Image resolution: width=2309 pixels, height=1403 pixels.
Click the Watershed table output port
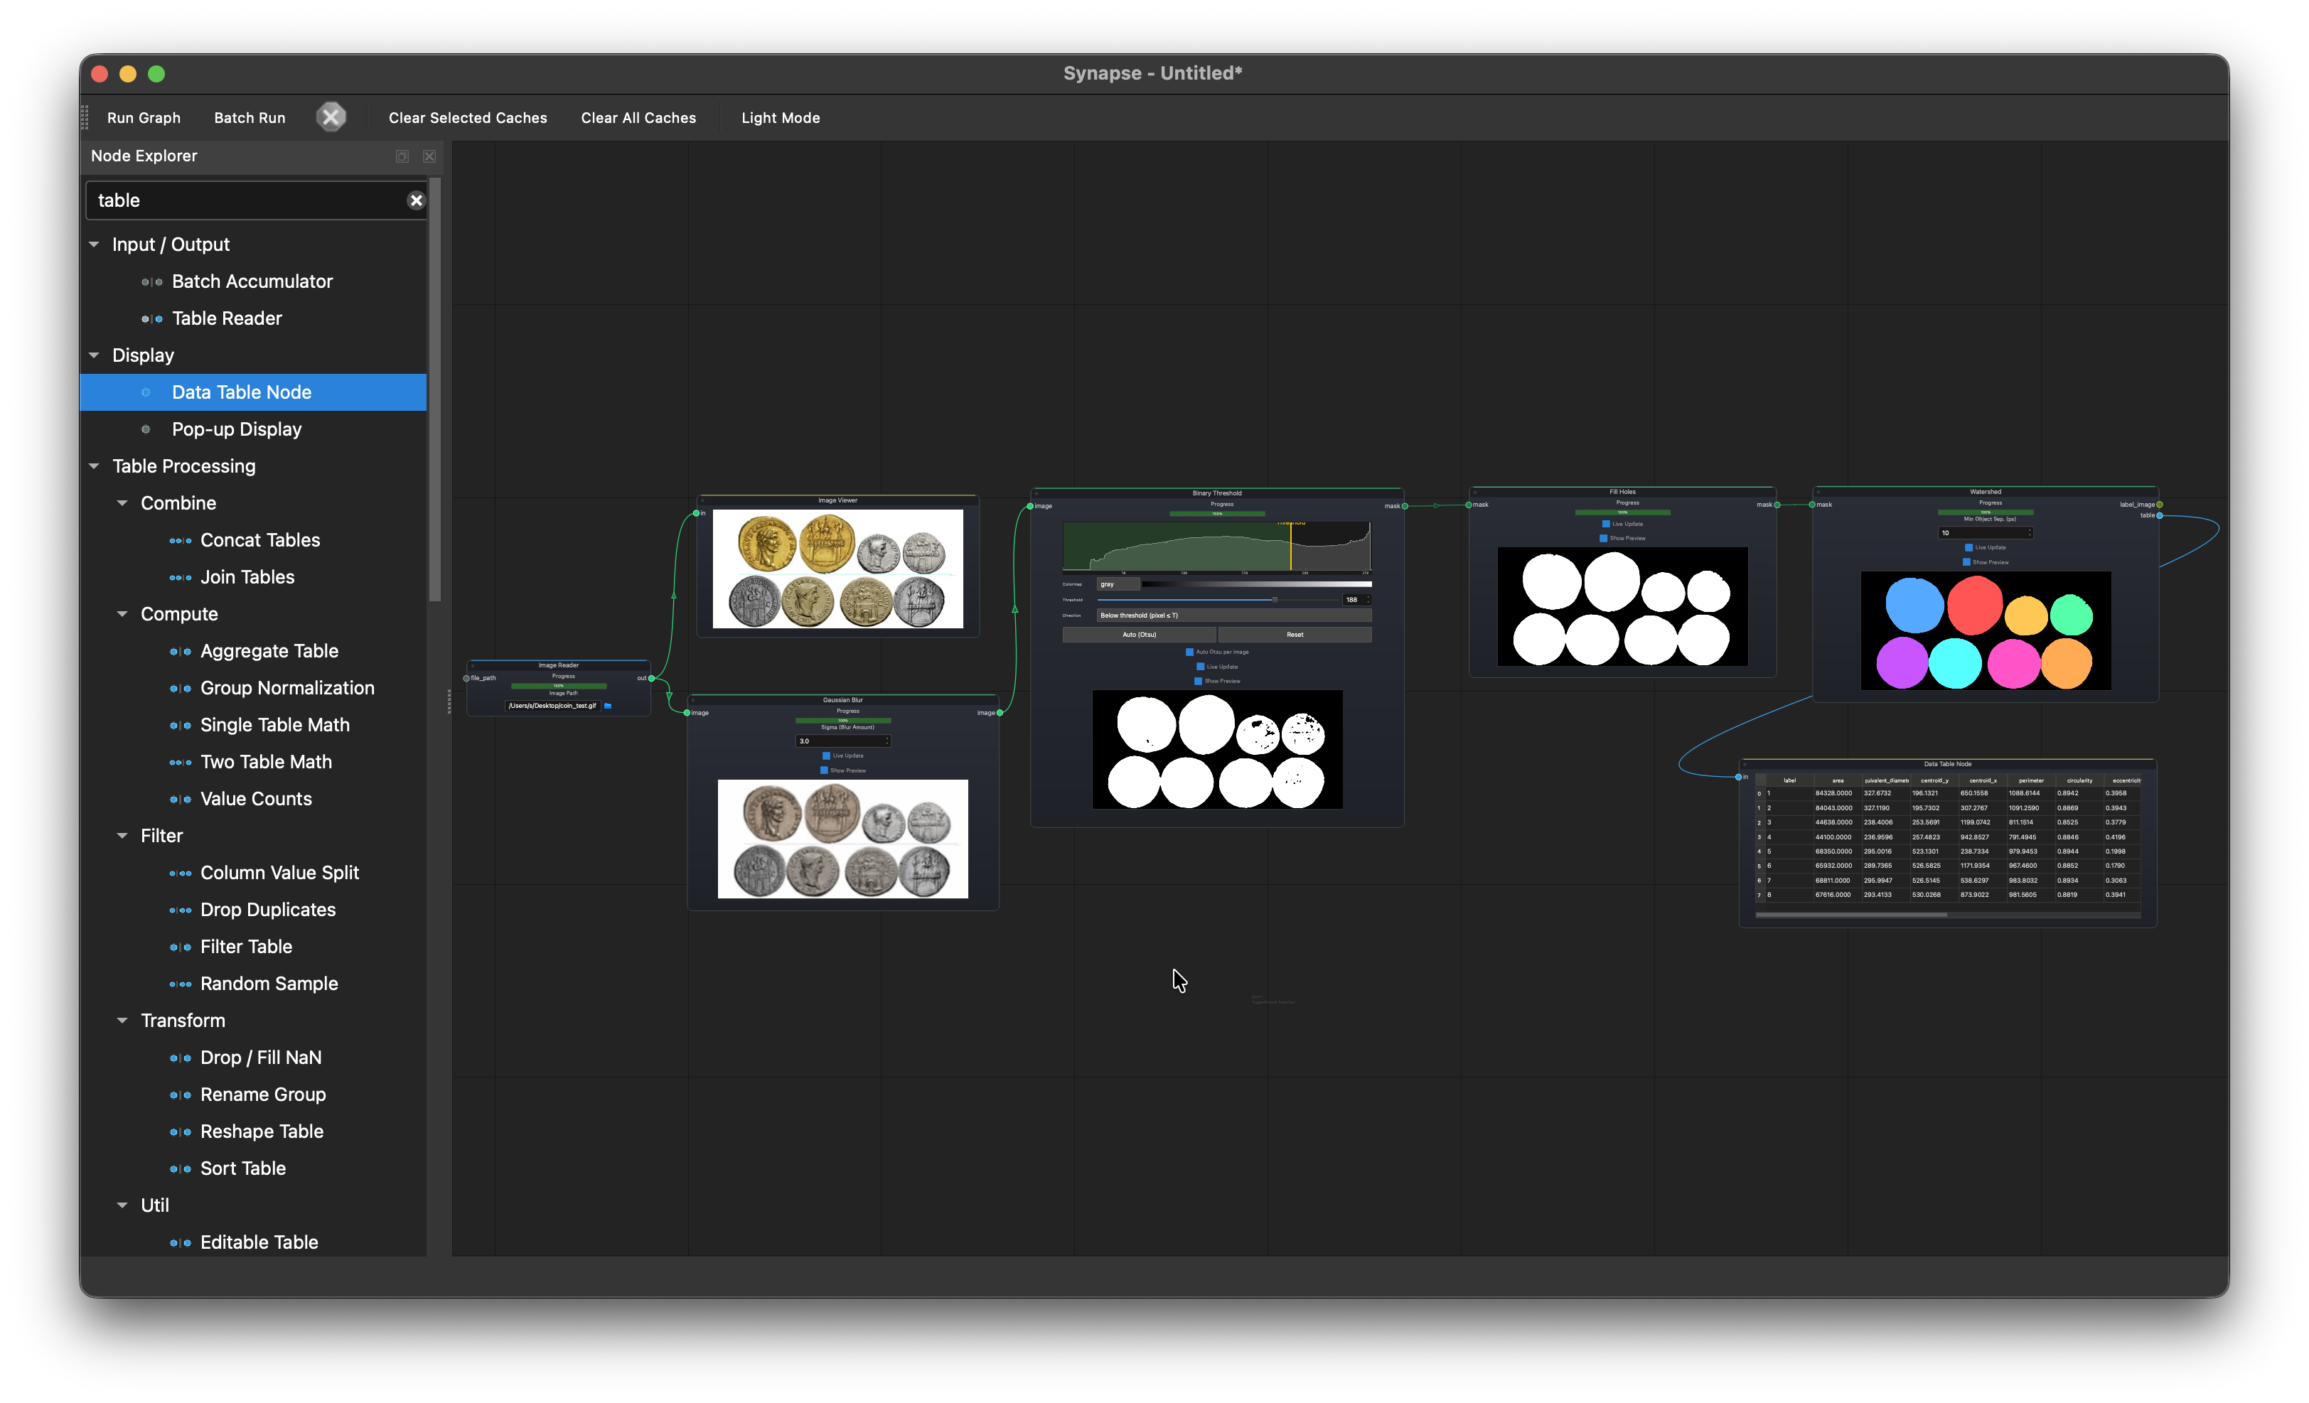(2159, 515)
